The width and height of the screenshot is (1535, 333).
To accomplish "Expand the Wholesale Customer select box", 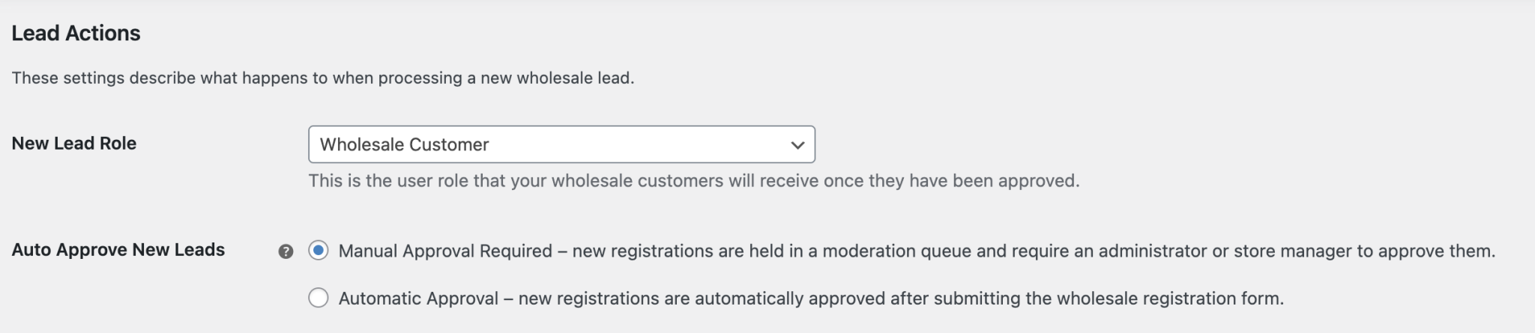I will click(x=561, y=144).
